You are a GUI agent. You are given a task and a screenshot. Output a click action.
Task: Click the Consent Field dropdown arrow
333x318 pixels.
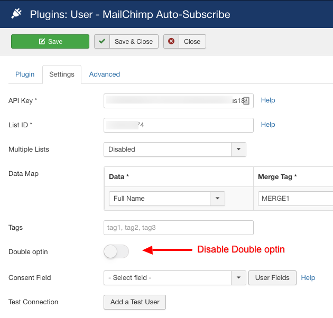[x=238, y=278]
